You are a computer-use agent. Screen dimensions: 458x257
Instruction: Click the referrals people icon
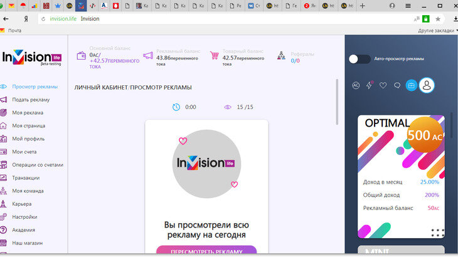281,55
